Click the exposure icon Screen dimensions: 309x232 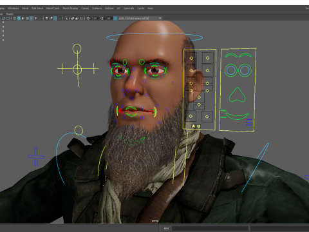[88, 18]
